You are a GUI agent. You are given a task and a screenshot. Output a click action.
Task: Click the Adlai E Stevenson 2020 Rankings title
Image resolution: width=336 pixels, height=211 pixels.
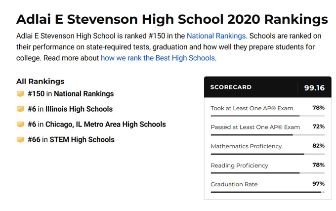[172, 19]
